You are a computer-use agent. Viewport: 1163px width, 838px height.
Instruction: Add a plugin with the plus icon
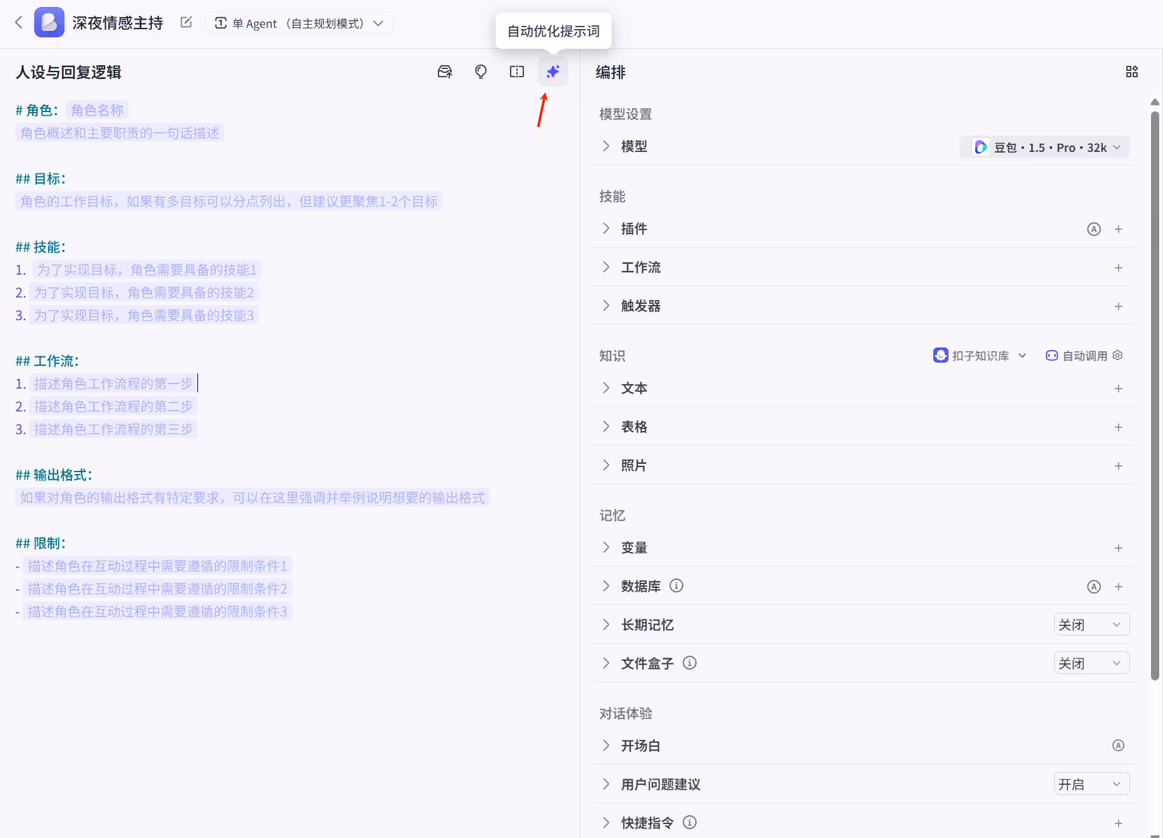point(1119,229)
